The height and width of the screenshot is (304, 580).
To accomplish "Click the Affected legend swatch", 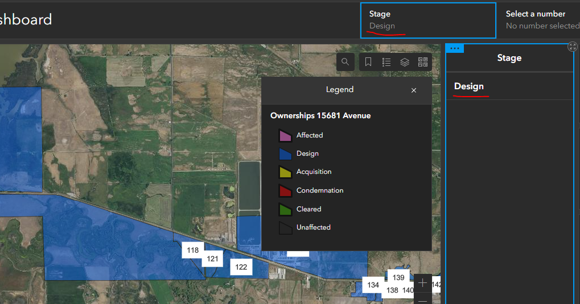I will [285, 136].
